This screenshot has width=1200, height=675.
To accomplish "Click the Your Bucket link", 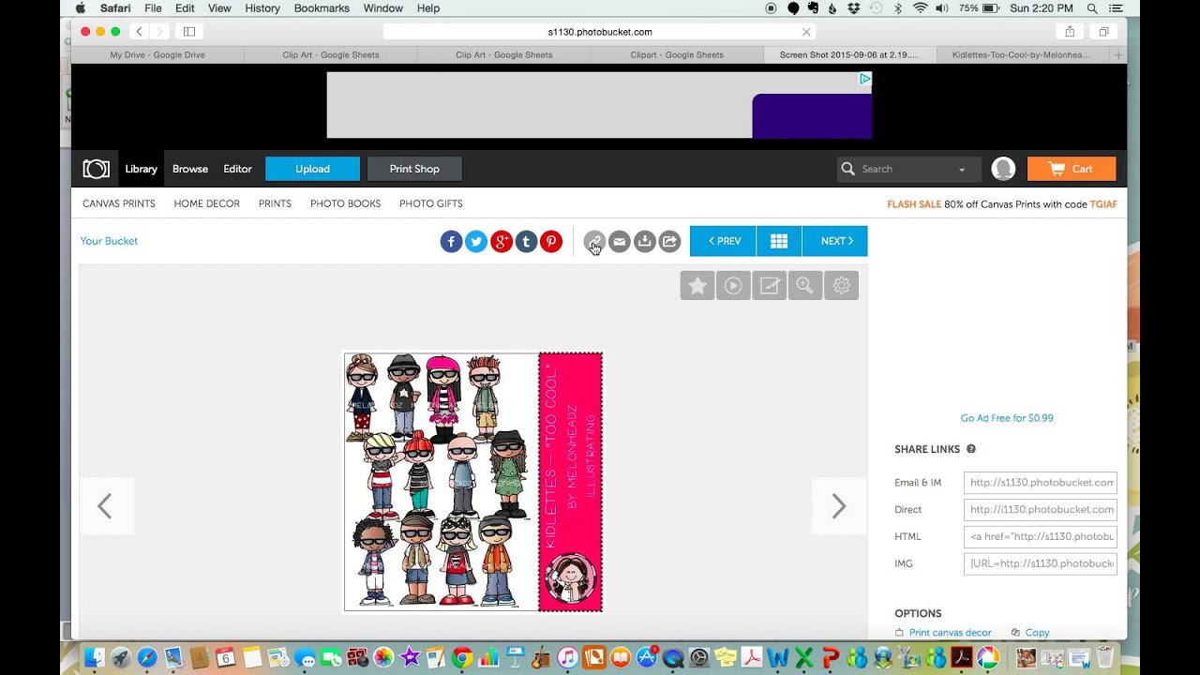I will [x=109, y=241].
